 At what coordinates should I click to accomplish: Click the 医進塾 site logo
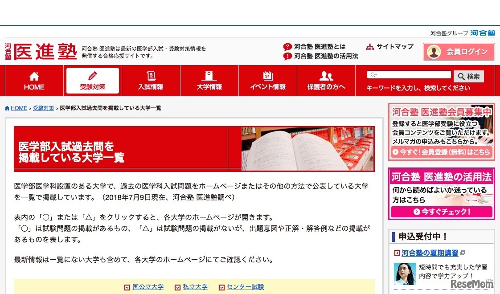tap(41, 52)
